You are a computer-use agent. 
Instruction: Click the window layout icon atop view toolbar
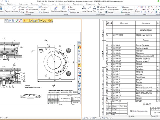79,43
